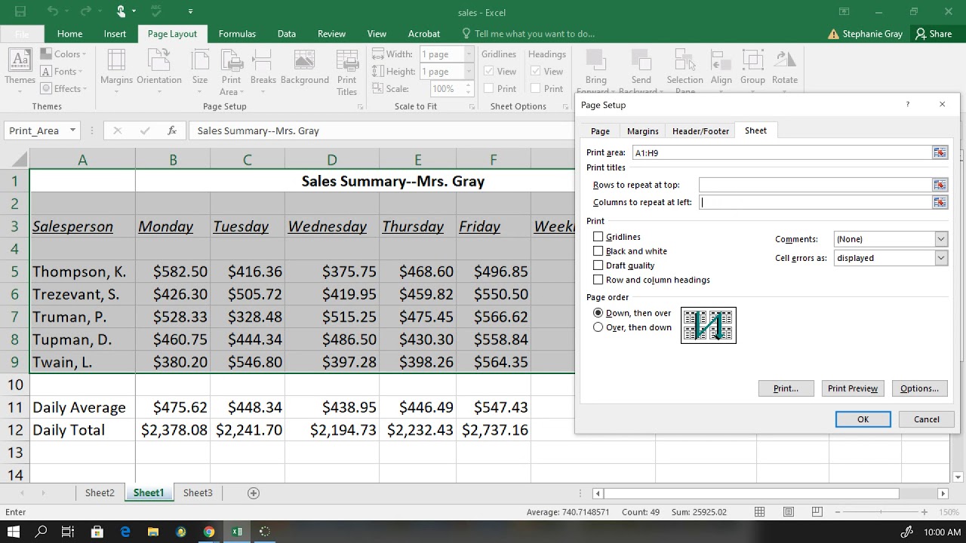Image resolution: width=966 pixels, height=543 pixels.
Task: Click Cancel in the Page Setup dialog
Action: click(x=927, y=419)
